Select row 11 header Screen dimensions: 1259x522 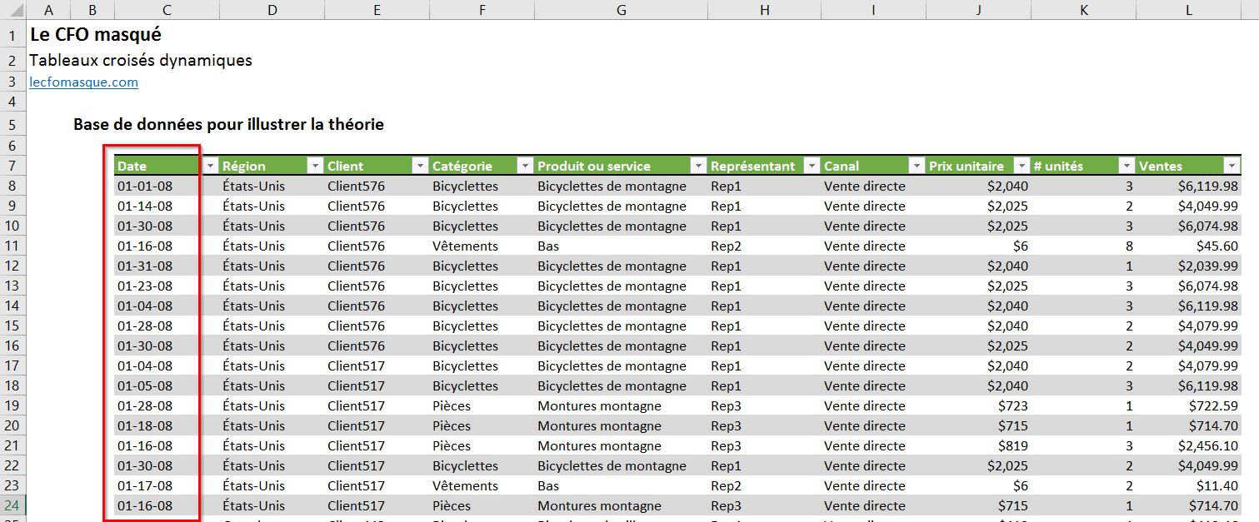coord(12,246)
